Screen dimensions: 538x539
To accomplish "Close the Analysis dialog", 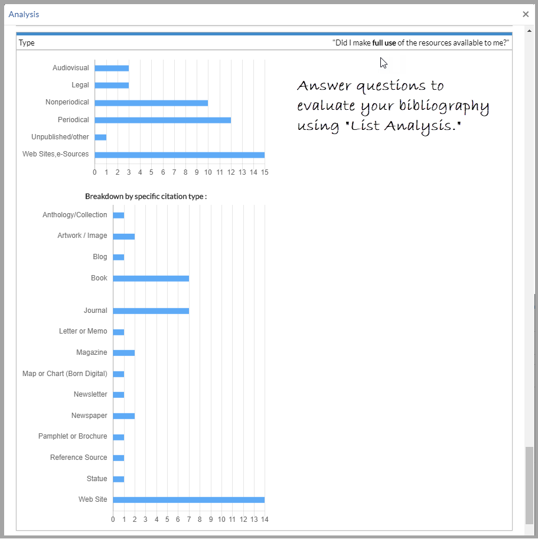I will (525, 14).
